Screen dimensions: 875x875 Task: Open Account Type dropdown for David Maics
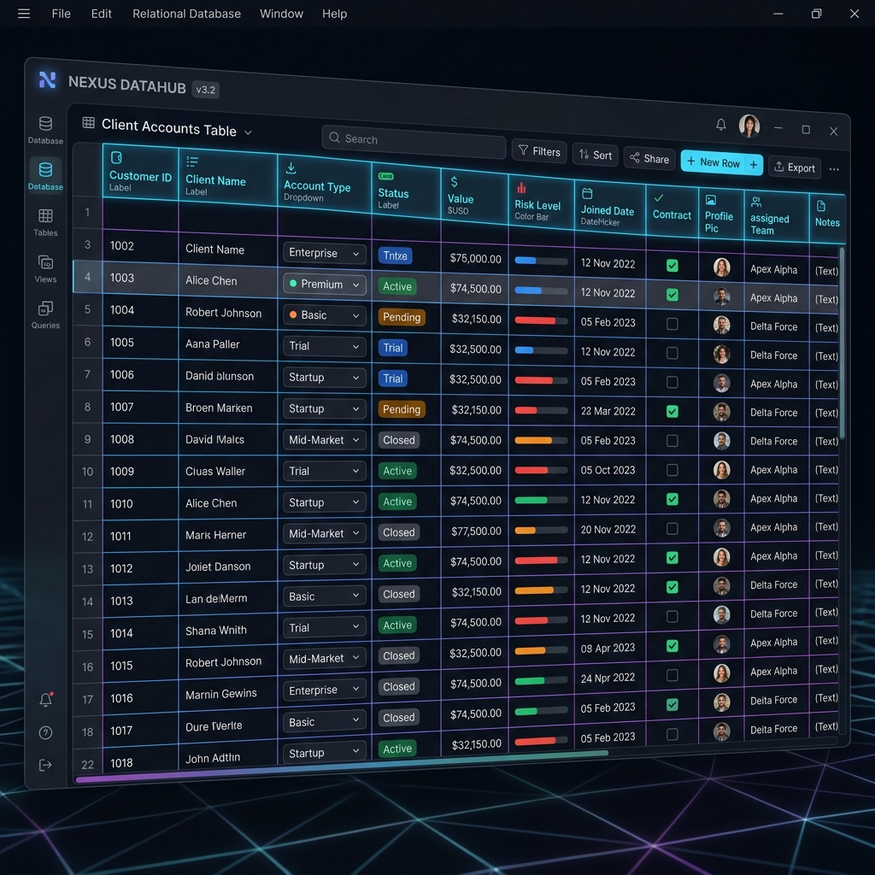(324, 440)
